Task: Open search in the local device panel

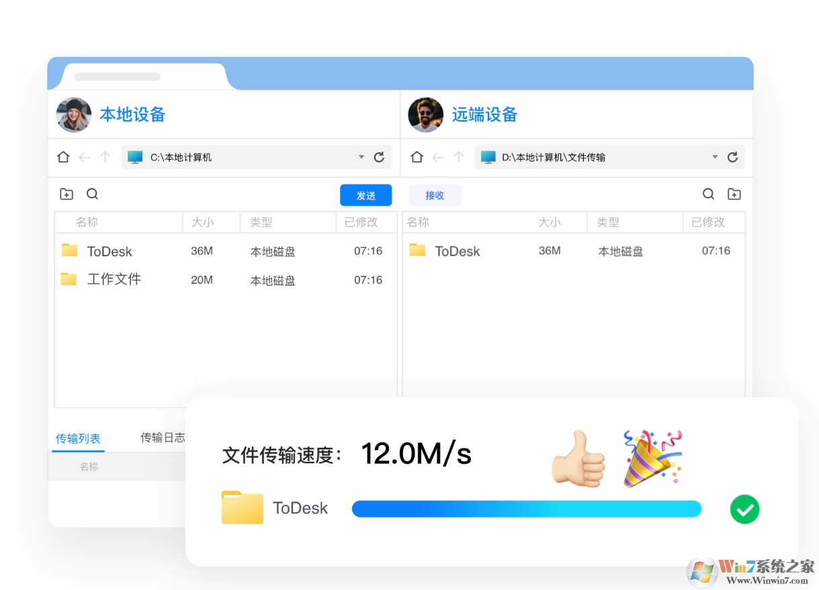Action: (x=92, y=193)
